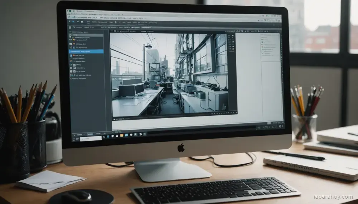Screen dimensions: 358x204
Task: Click the light blue square icon beside the orange icon
Action: (x=126, y=135)
